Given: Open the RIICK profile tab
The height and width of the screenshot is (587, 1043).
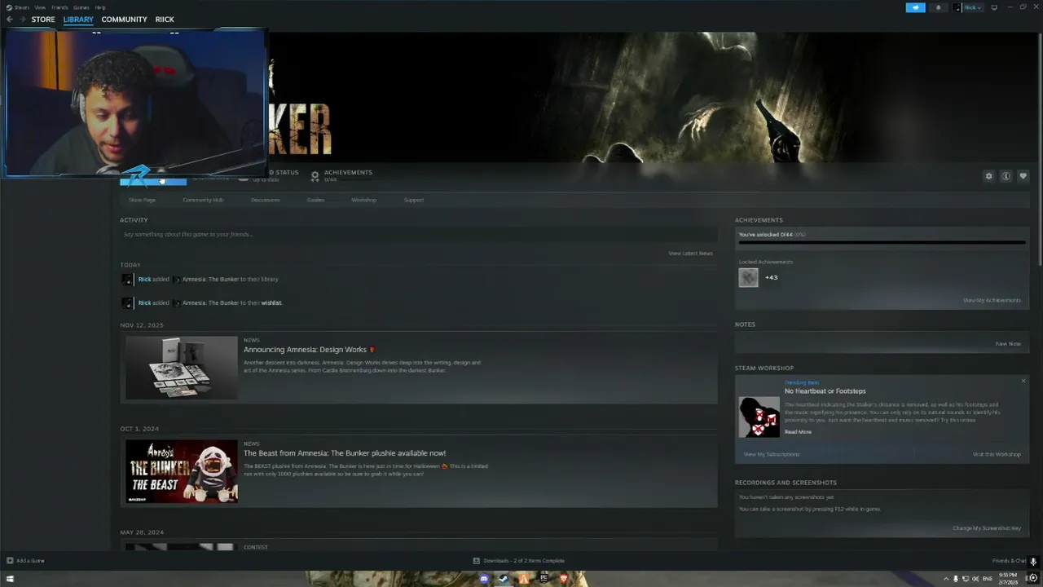Looking at the screenshot, I should pos(165,20).
